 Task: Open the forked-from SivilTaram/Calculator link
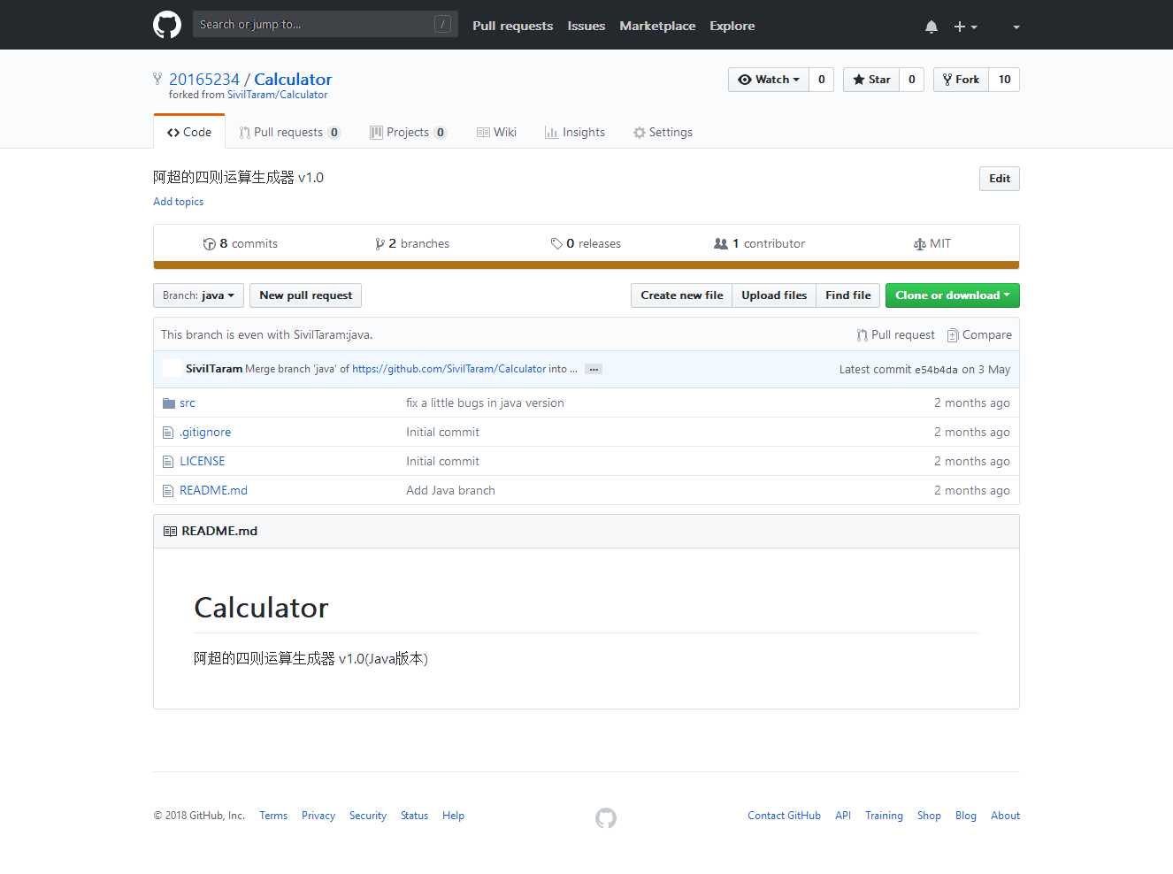coord(277,95)
